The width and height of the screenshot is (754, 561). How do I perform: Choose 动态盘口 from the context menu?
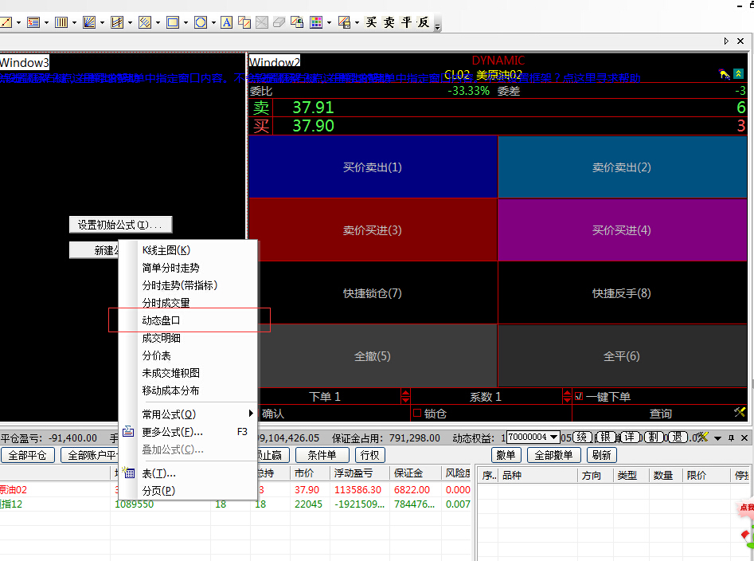pos(162,320)
